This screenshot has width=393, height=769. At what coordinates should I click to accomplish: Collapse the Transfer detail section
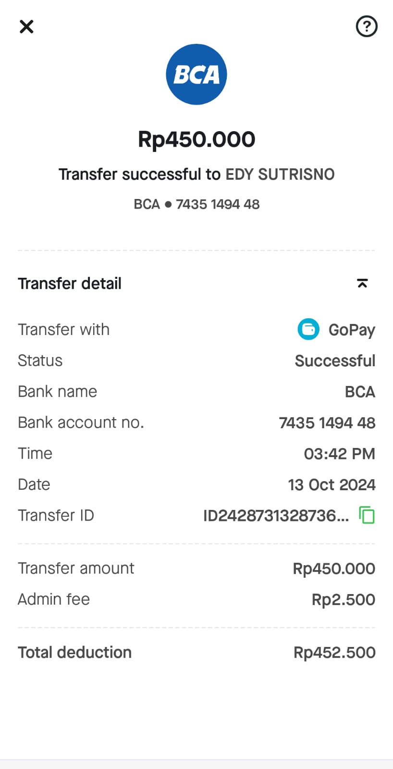tap(362, 284)
